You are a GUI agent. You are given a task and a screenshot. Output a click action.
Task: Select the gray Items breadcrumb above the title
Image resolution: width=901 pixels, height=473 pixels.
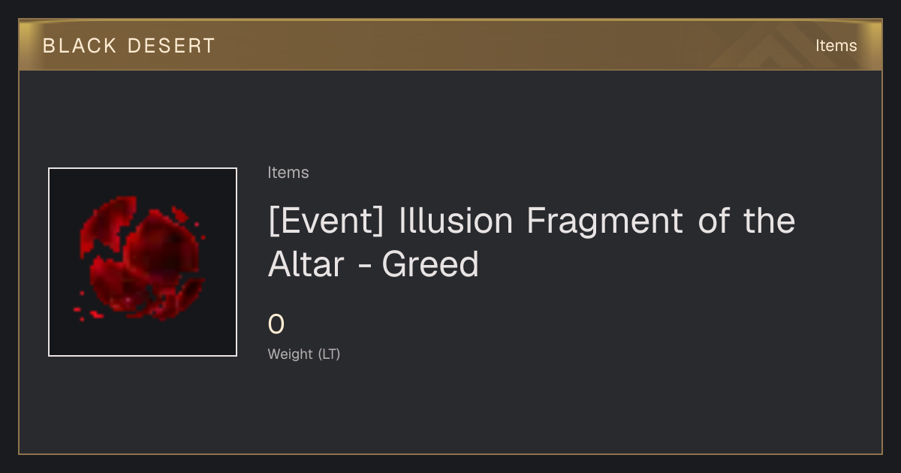288,173
